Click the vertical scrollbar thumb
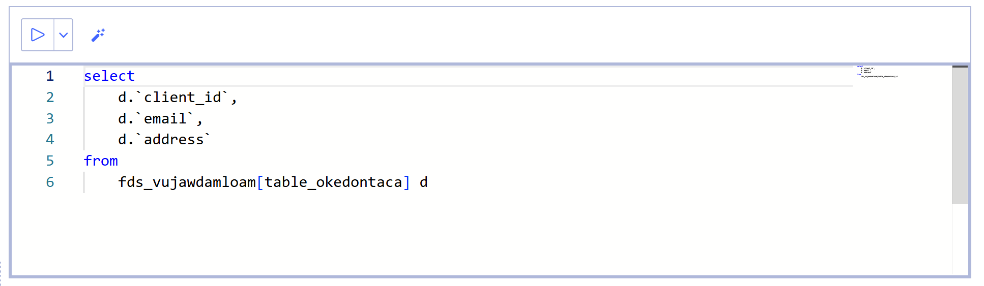 click(x=960, y=135)
